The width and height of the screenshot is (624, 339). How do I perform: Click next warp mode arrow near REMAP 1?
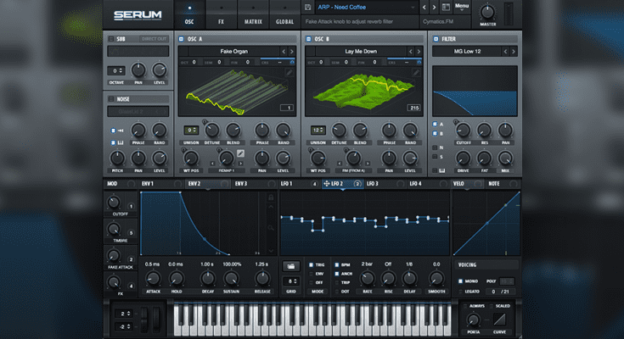coord(241,164)
